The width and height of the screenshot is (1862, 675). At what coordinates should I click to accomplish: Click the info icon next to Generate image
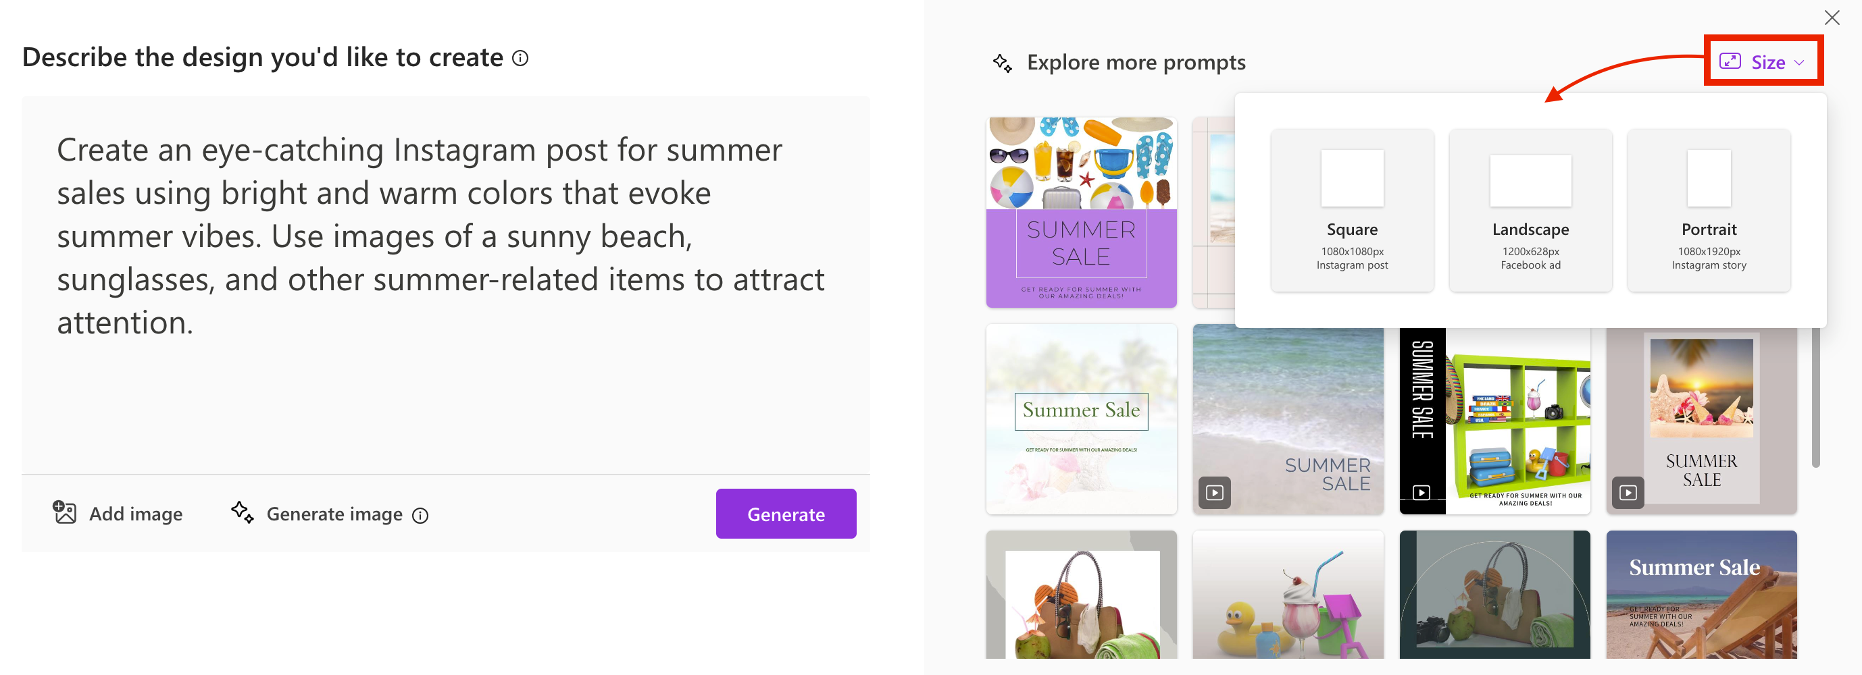coord(422,516)
